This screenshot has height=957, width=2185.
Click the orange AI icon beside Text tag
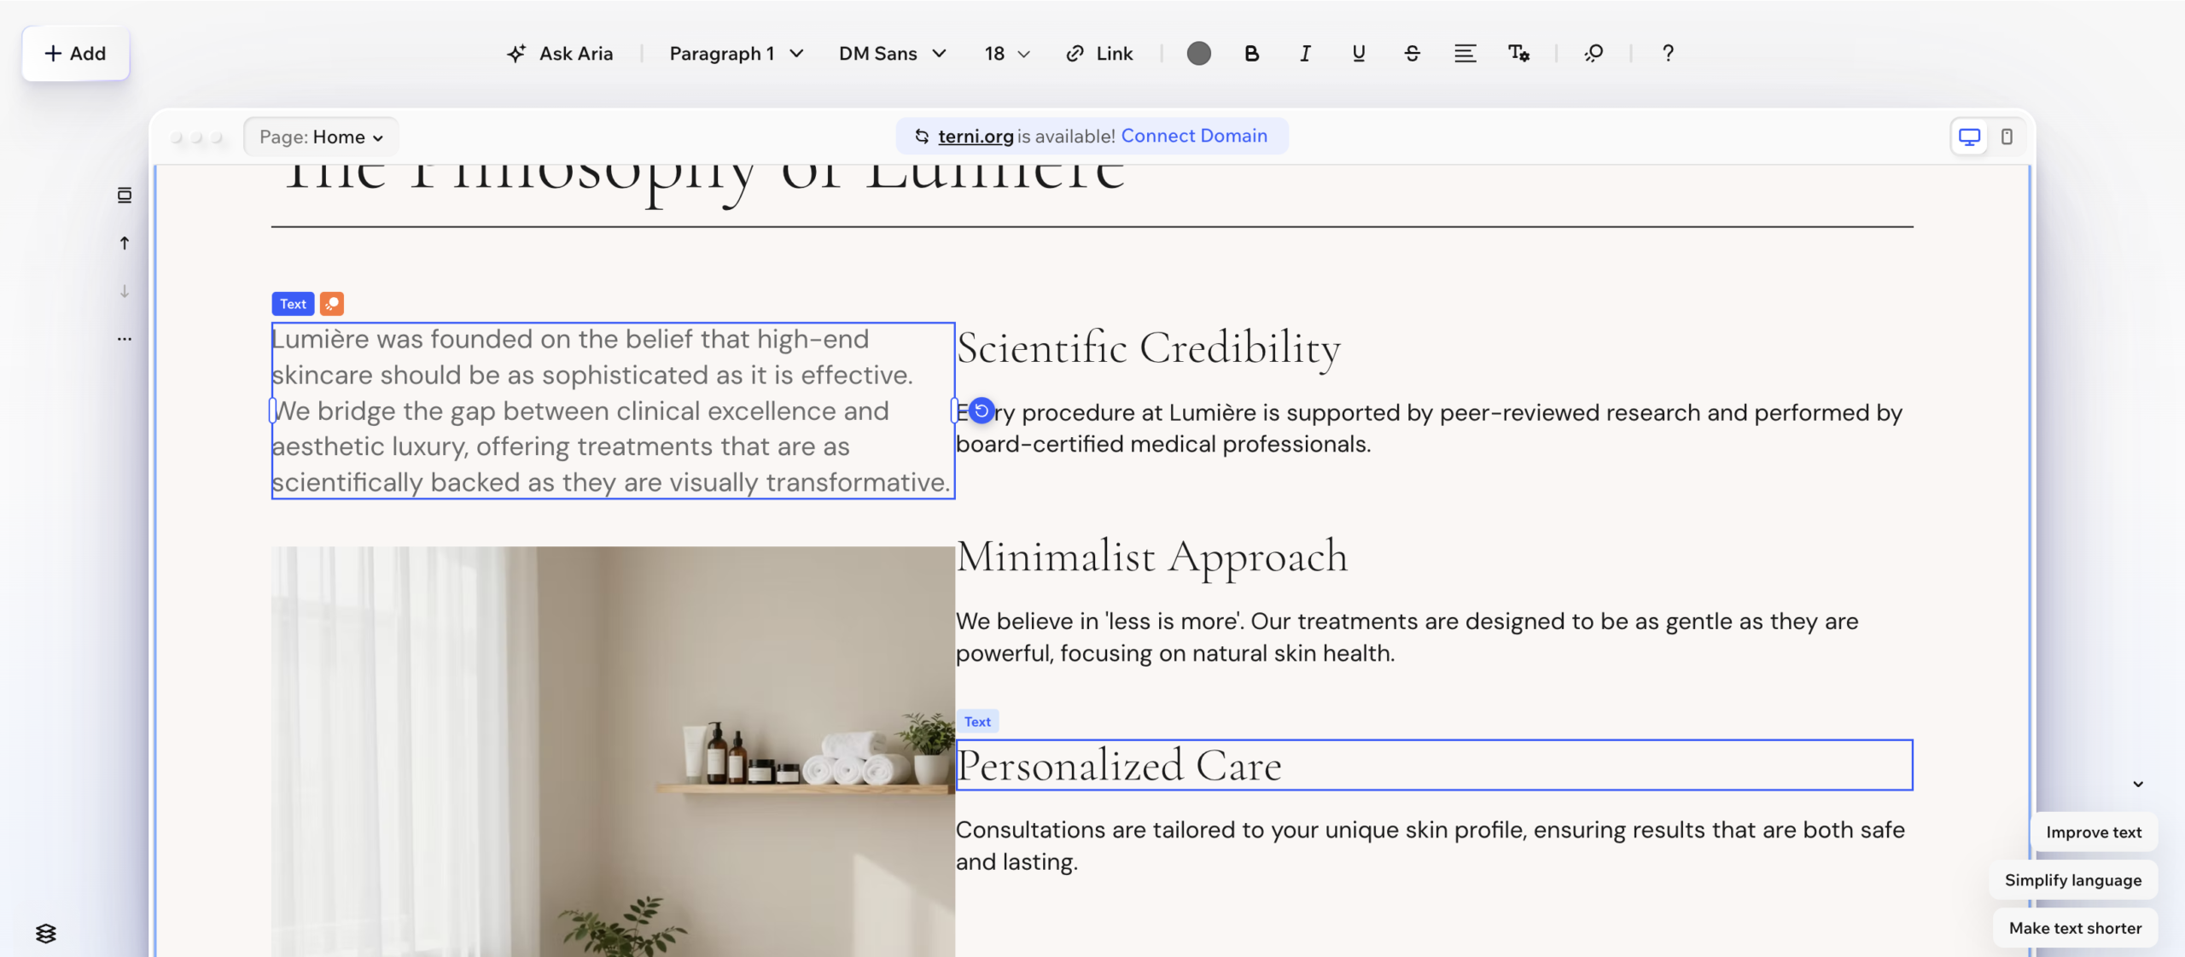[x=332, y=304]
